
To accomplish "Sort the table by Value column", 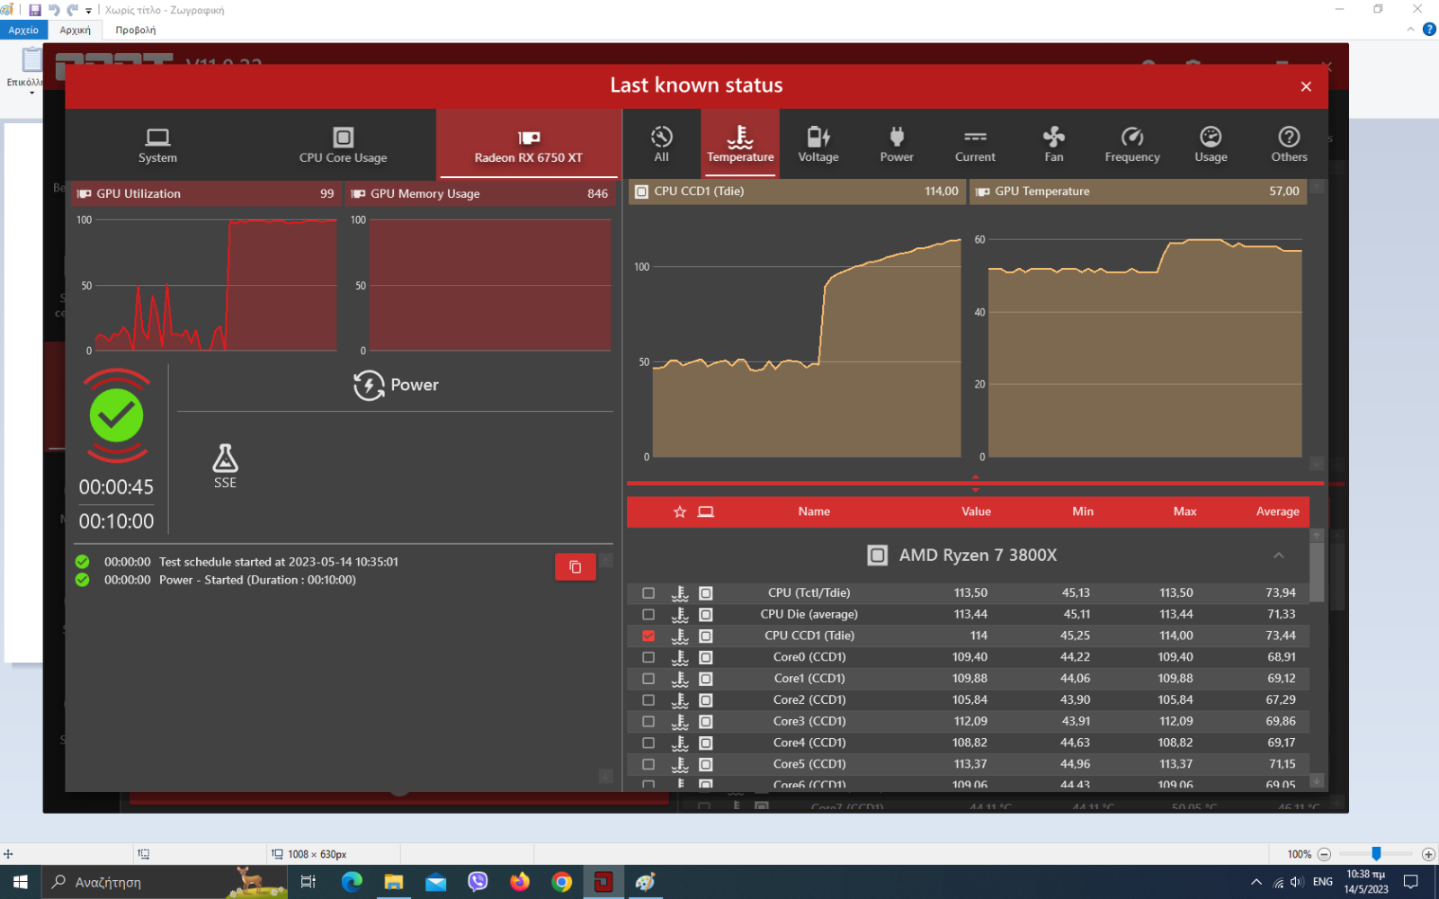I will pyautogui.click(x=976, y=512).
